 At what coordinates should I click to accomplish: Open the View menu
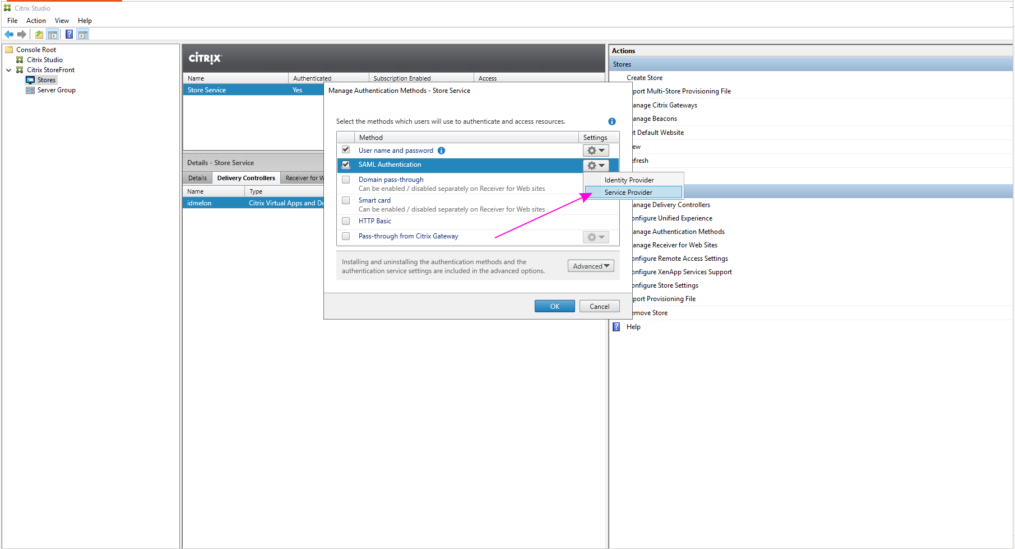tap(62, 21)
